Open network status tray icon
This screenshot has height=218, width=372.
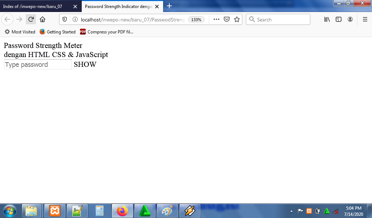[x=335, y=211]
